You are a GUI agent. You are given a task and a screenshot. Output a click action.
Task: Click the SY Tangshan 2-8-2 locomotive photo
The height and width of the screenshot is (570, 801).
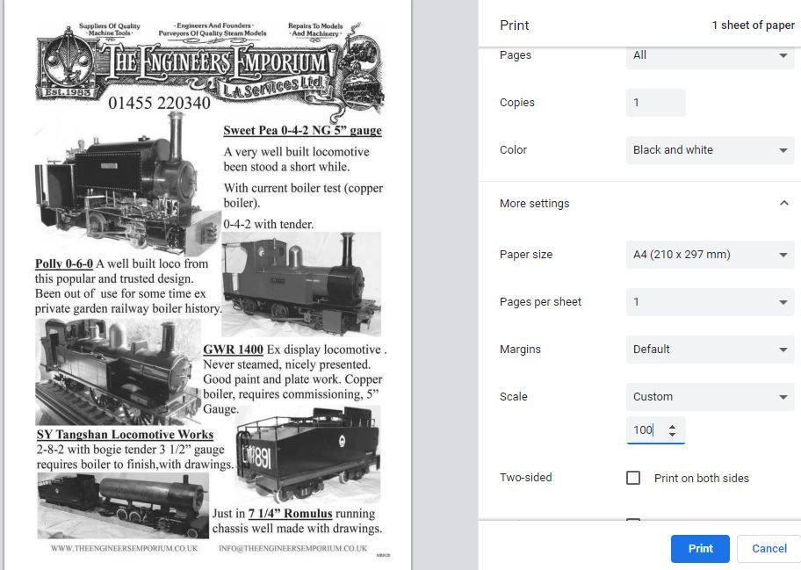point(123,506)
